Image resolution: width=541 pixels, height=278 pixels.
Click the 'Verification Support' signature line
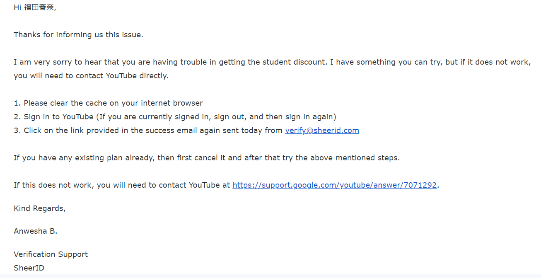pos(51,254)
